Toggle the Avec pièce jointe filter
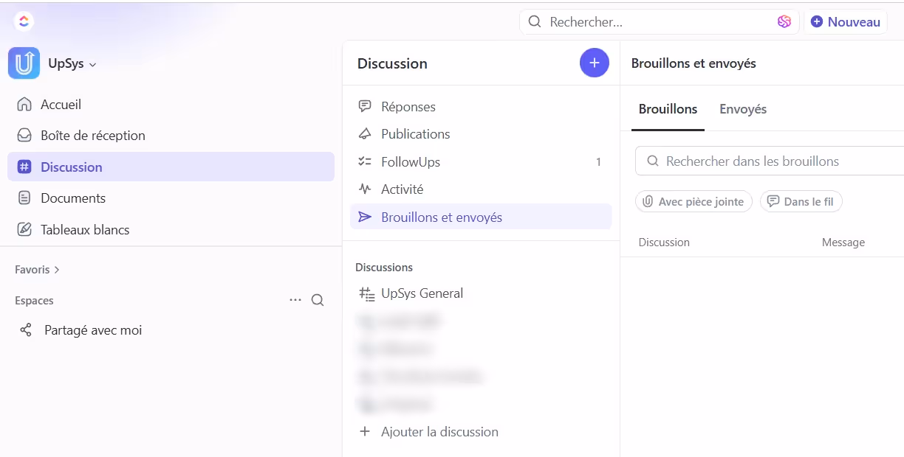Viewport: 904px width, 457px height. (693, 200)
